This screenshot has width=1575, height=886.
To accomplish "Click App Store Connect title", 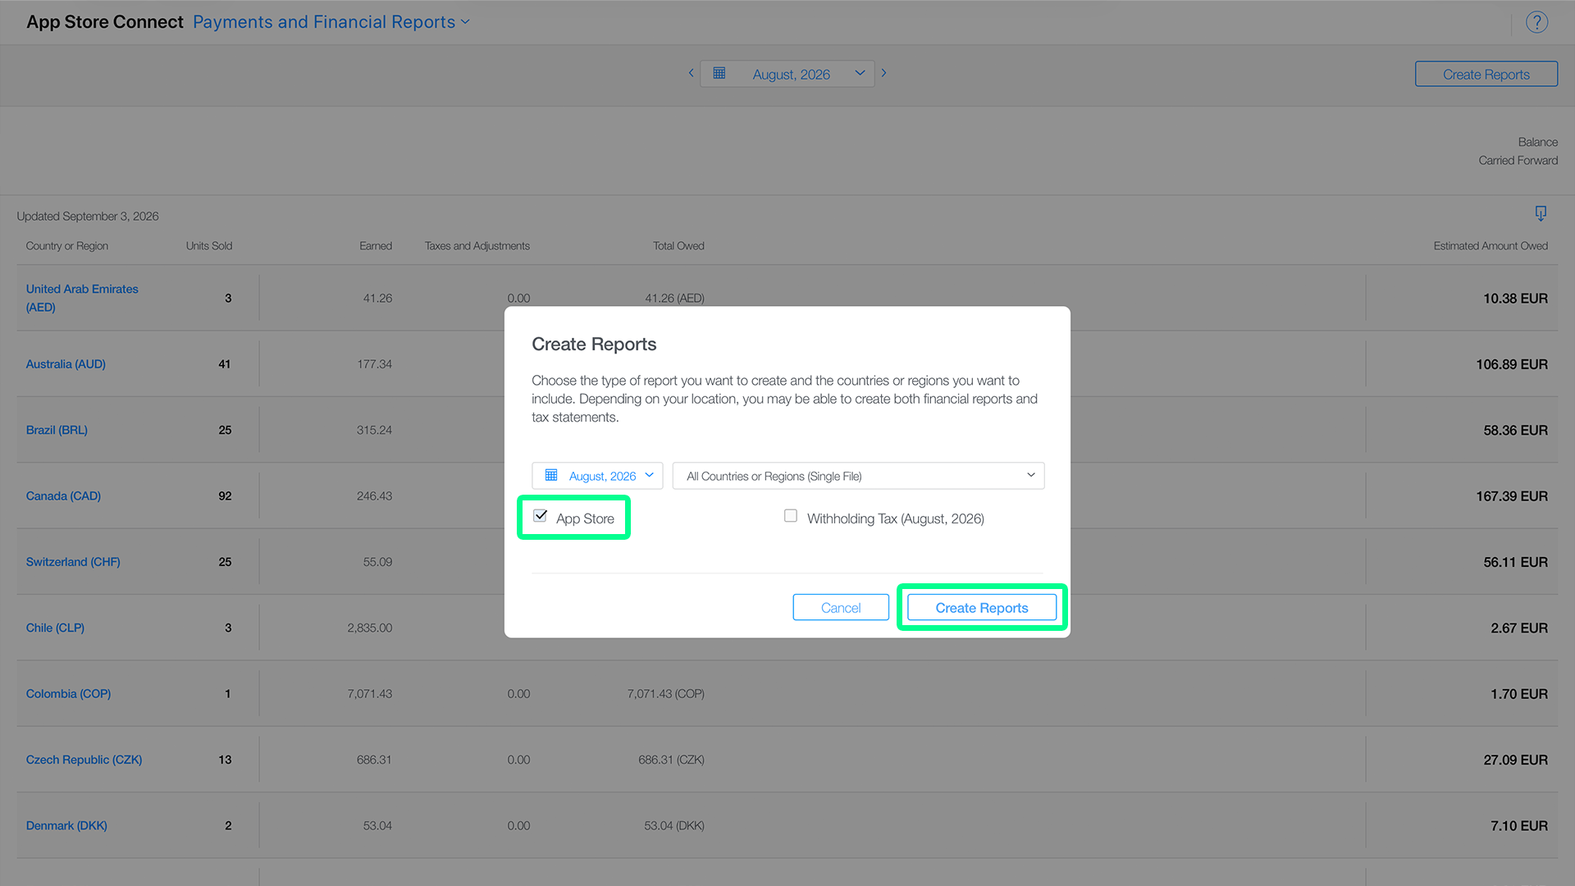I will (x=105, y=22).
